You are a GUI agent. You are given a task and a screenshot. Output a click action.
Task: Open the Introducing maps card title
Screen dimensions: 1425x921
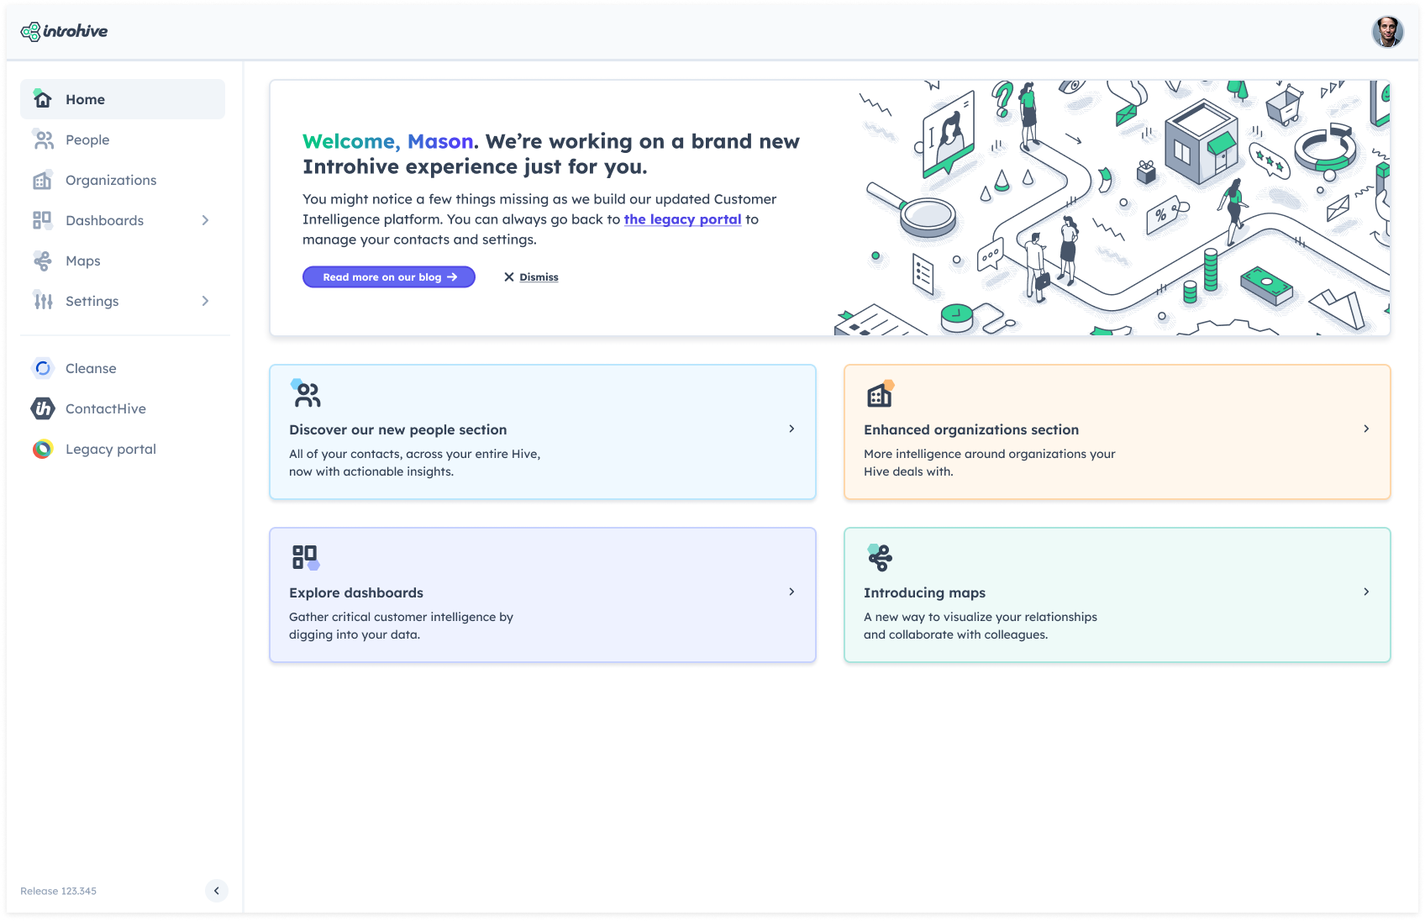(x=924, y=592)
